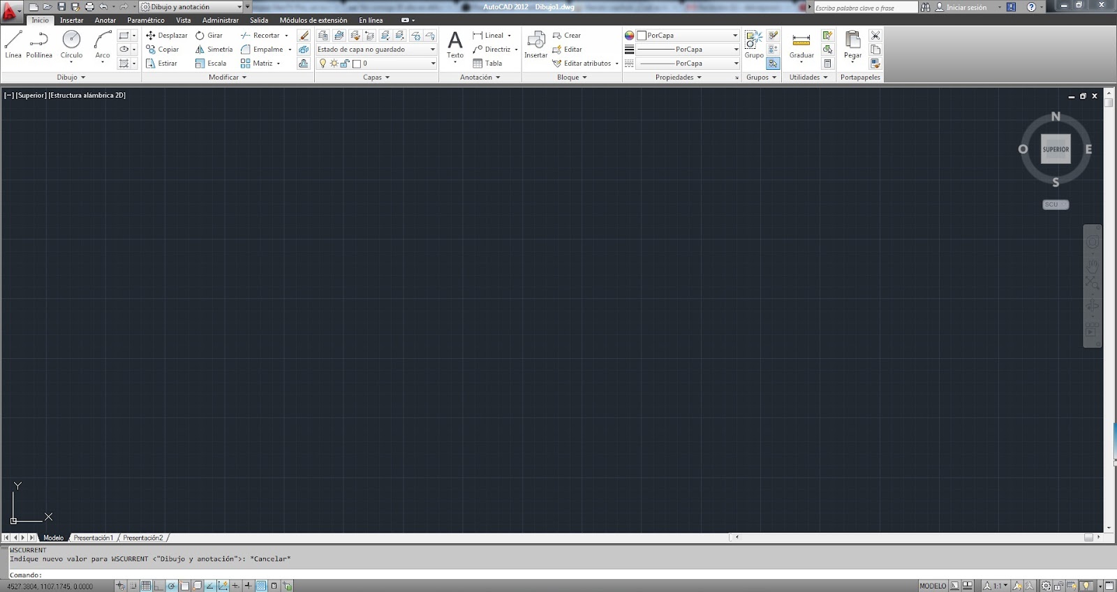Select the Círculo tool
This screenshot has height=592, width=1117.
pos(71,45)
